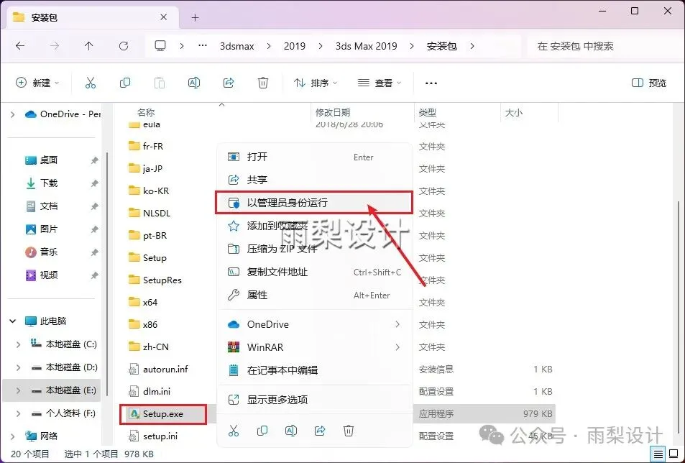Expand the hidden breadcrumb ellipsis in the address bar
685x463 pixels.
pos(202,45)
